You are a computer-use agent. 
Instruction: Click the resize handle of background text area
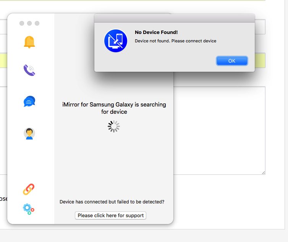[x=264, y=173]
